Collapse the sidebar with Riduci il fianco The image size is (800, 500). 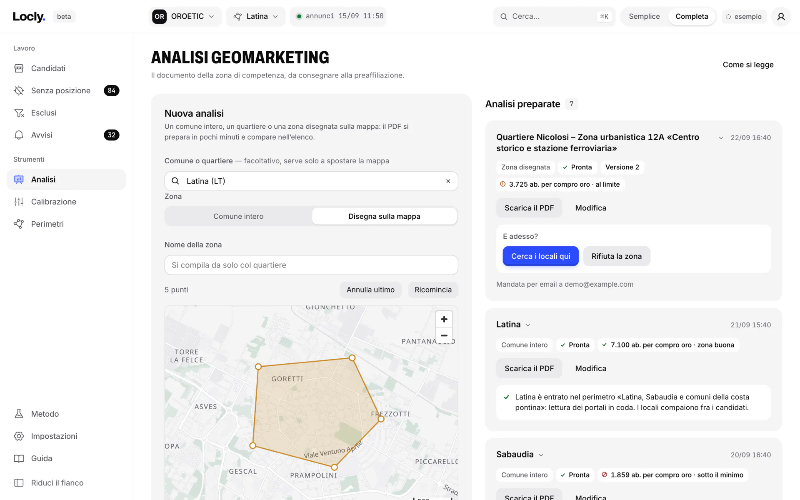tap(66, 482)
